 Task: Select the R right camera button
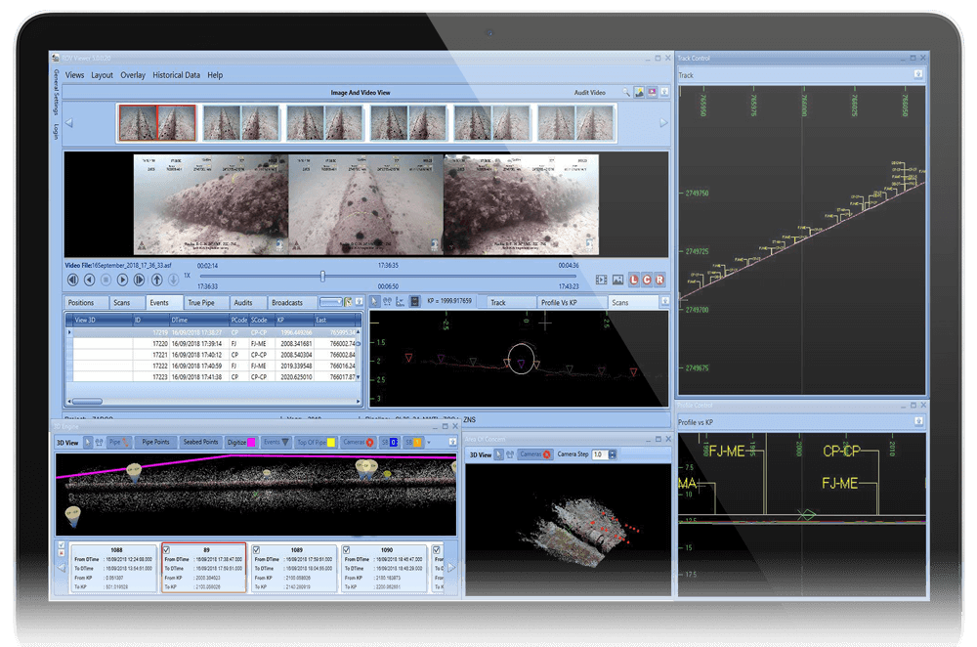[x=659, y=280]
